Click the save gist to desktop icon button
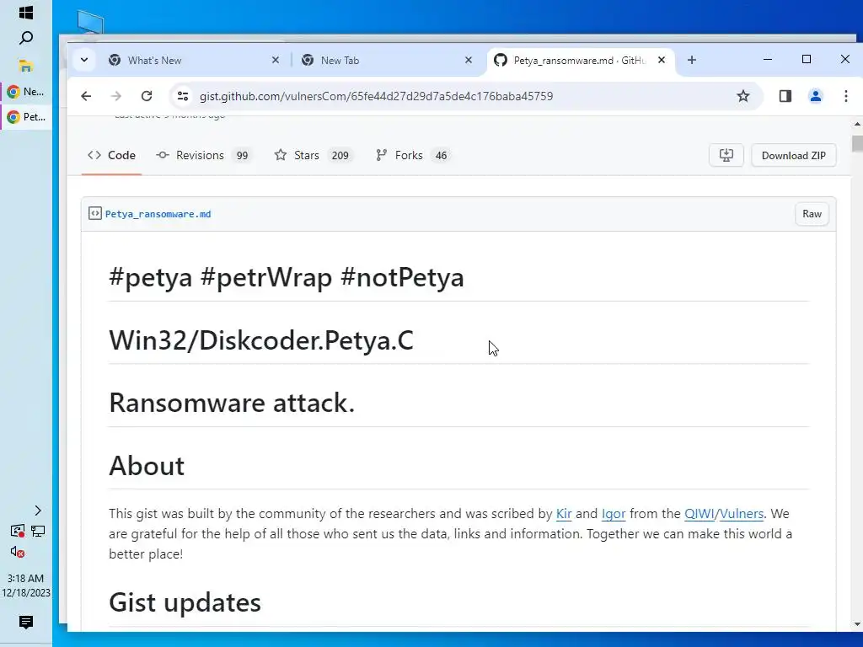The width and height of the screenshot is (863, 647). (726, 155)
